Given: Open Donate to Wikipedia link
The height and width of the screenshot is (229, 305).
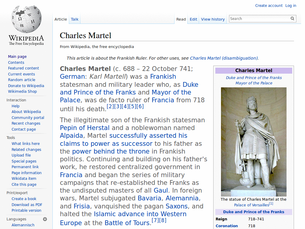Looking at the screenshot, I should (x=26, y=86).
